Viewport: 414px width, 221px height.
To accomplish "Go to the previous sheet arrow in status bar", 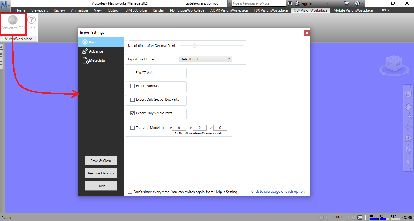I will click(327, 217).
